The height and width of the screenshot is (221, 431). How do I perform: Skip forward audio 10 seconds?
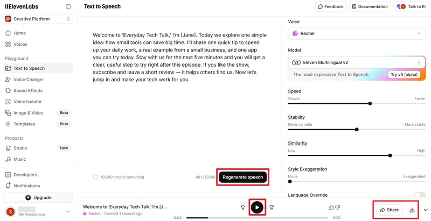272,208
